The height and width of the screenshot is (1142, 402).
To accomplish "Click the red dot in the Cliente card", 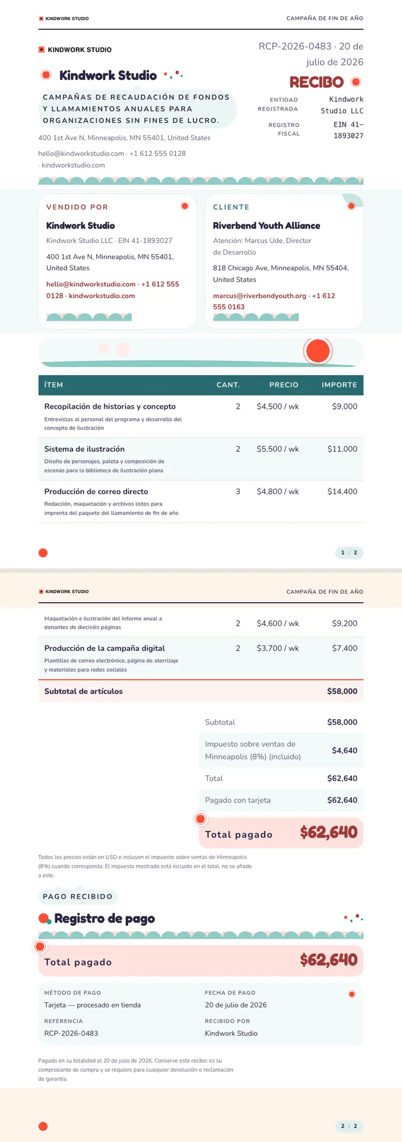I will (x=351, y=206).
